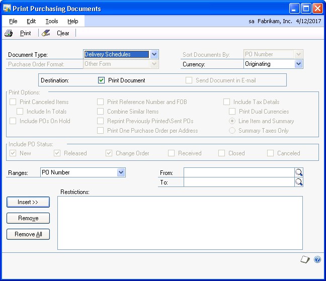This screenshot has height=281, width=326.
Task: Click inside the Restrictions list box
Action: 180,223
